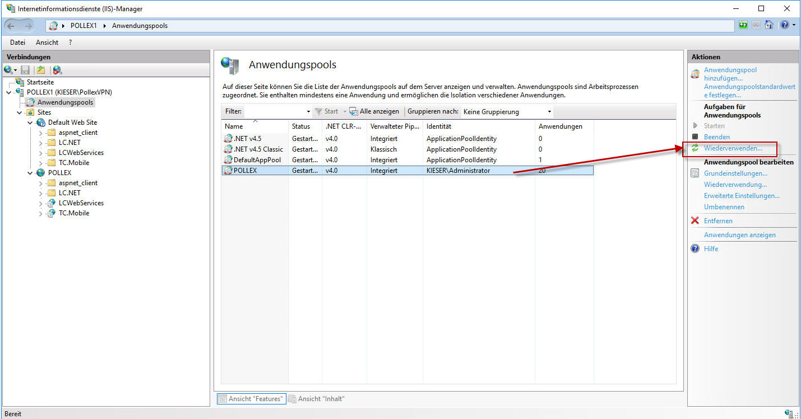Click the refresh icon in address bar
This screenshot has height=419, width=801.
point(743,25)
